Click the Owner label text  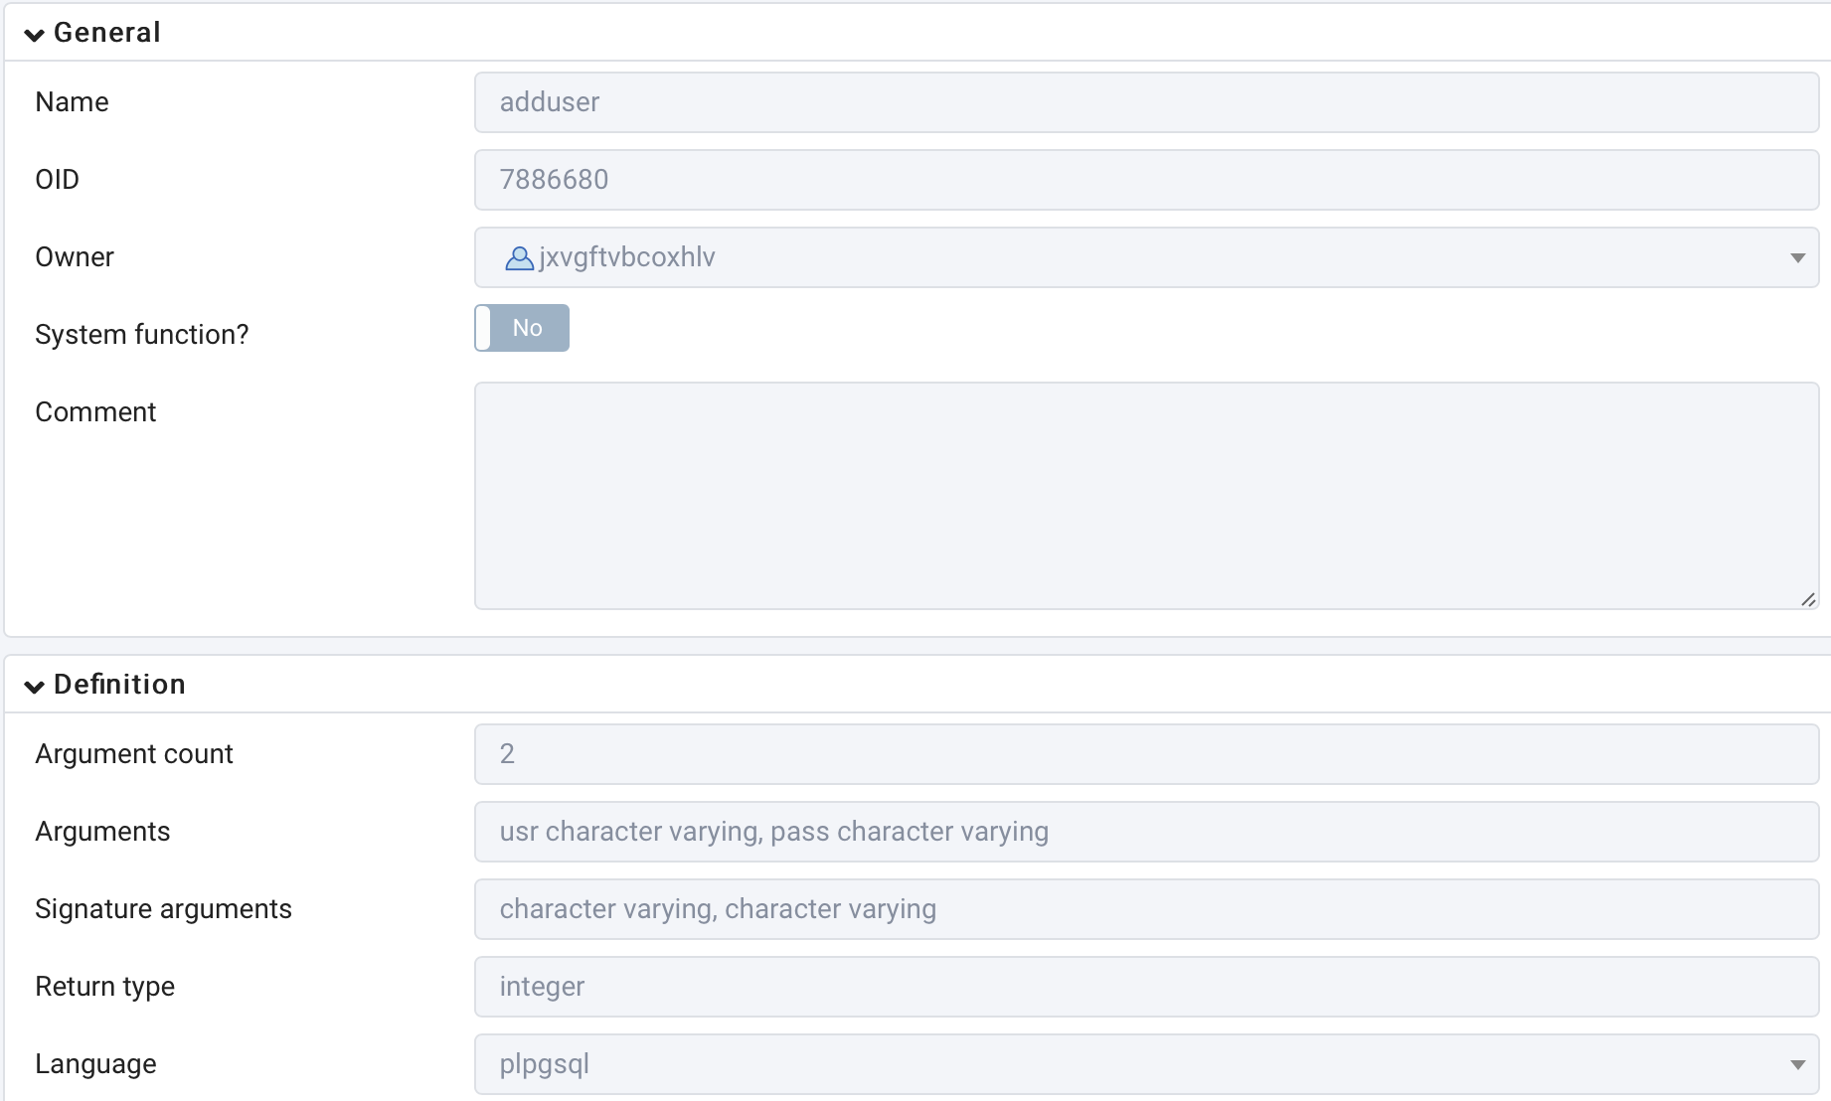coord(75,257)
